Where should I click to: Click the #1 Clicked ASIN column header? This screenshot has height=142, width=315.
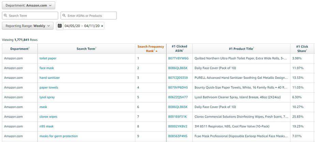click(179, 49)
